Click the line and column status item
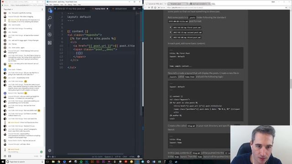The width and height of the screenshot is (292, 164). tap(97, 157)
